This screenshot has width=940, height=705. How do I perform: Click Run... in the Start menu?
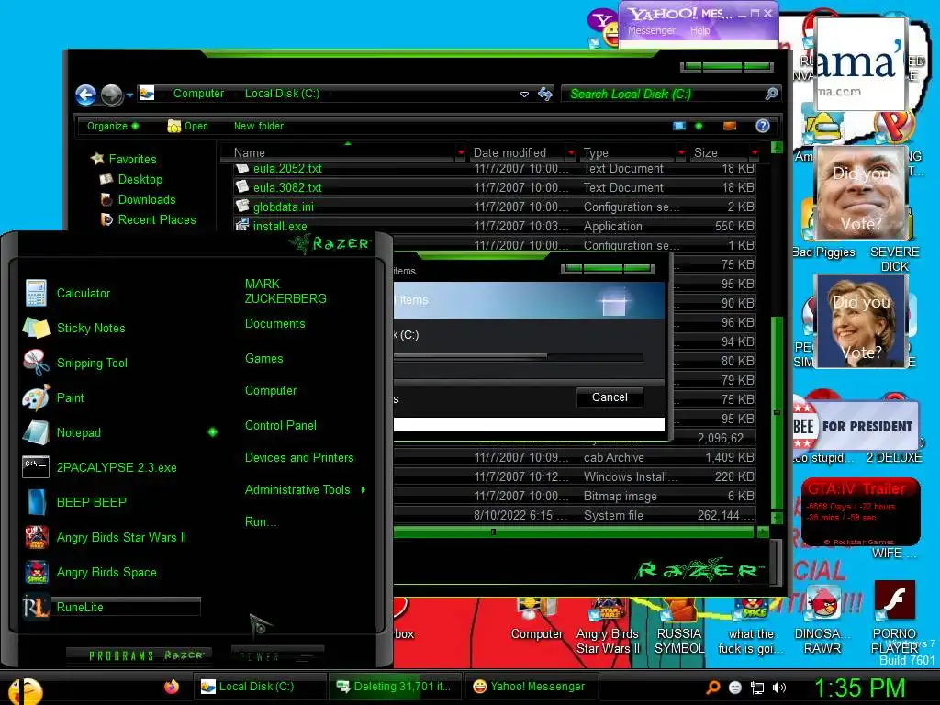pos(261,521)
